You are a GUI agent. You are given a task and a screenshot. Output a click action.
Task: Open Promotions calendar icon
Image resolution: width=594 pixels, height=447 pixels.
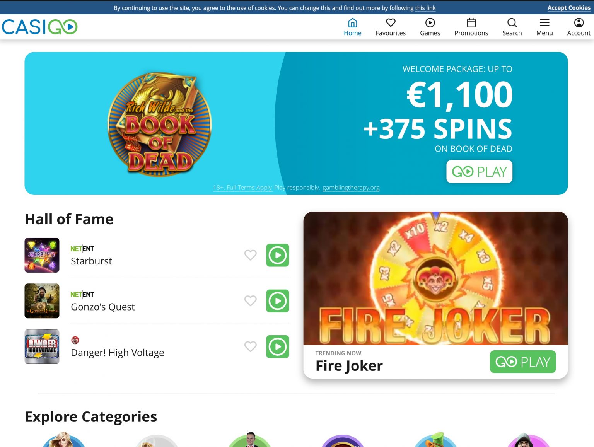coord(471,23)
